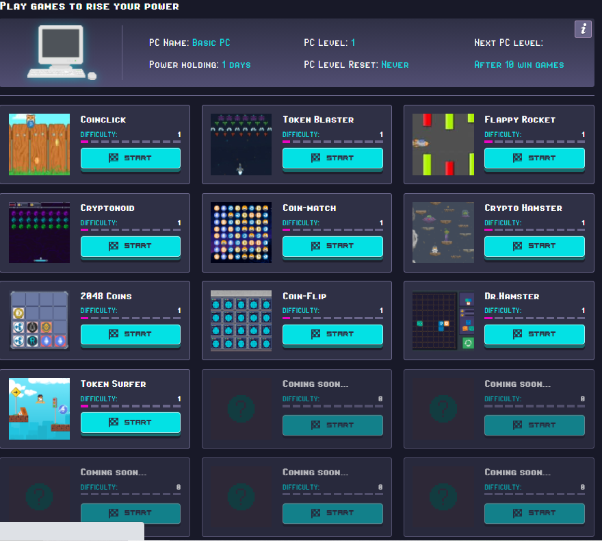Viewport: 602px width, 541px height.
Task: Start the Coin-Match game
Action: click(332, 246)
